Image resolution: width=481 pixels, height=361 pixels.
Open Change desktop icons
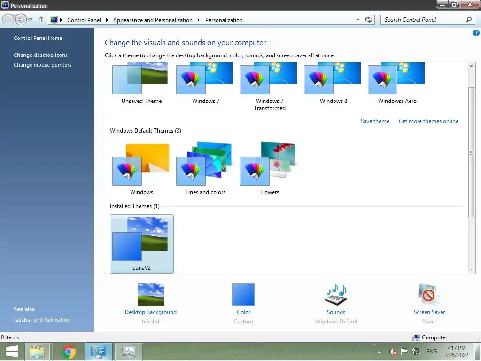(x=40, y=55)
